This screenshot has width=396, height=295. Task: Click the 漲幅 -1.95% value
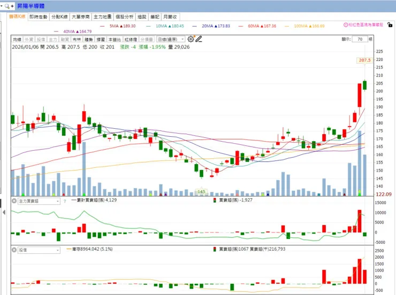152,47
